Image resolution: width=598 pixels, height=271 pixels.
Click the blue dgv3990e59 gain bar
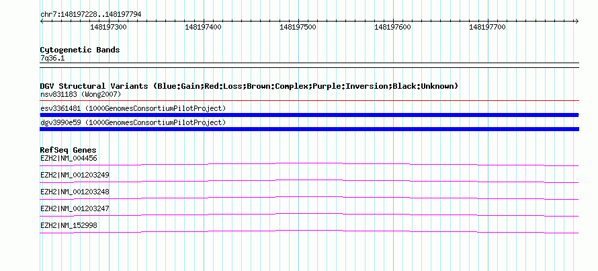[x=309, y=129]
